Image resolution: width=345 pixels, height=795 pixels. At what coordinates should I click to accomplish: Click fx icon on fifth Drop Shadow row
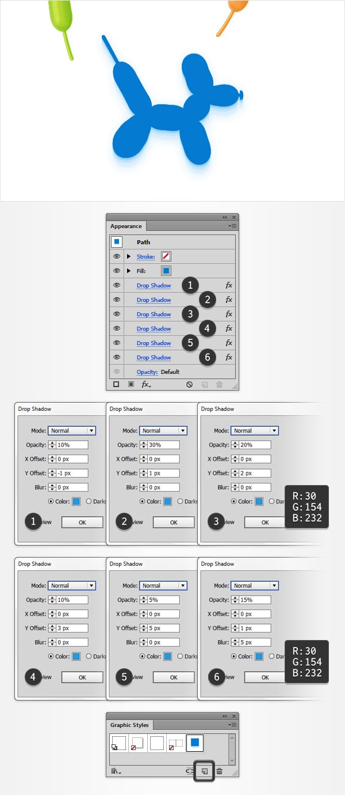point(229,343)
